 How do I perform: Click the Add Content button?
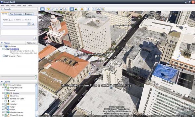pos(32,43)
